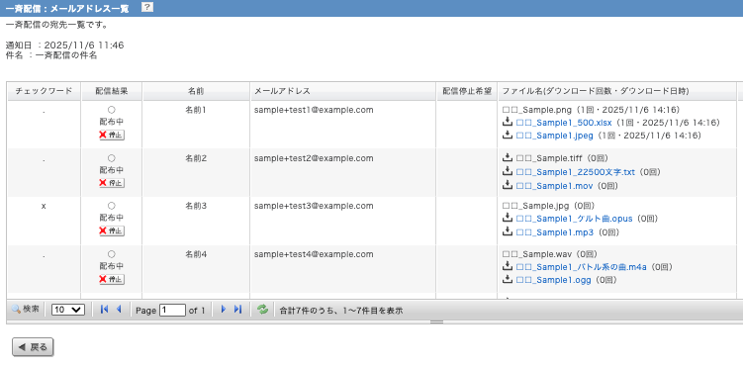Open the help question mark icon
The image size is (743, 367).
click(x=147, y=7)
